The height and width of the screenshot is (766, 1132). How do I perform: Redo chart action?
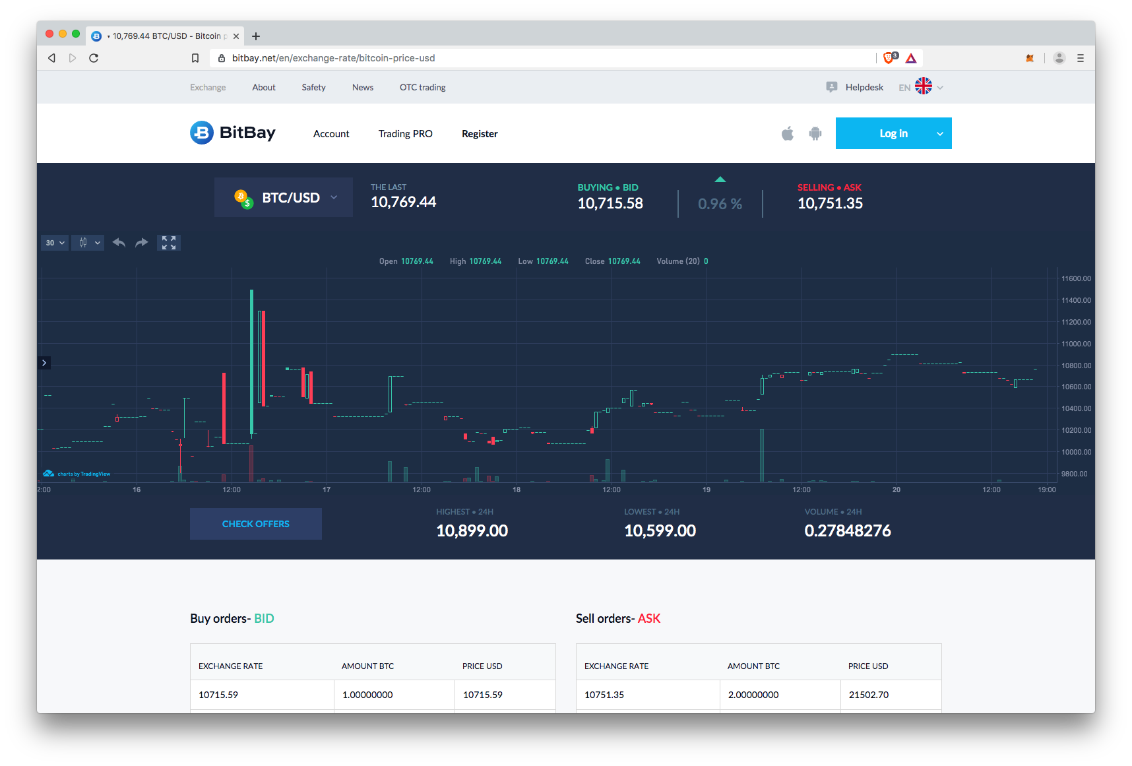coord(142,243)
